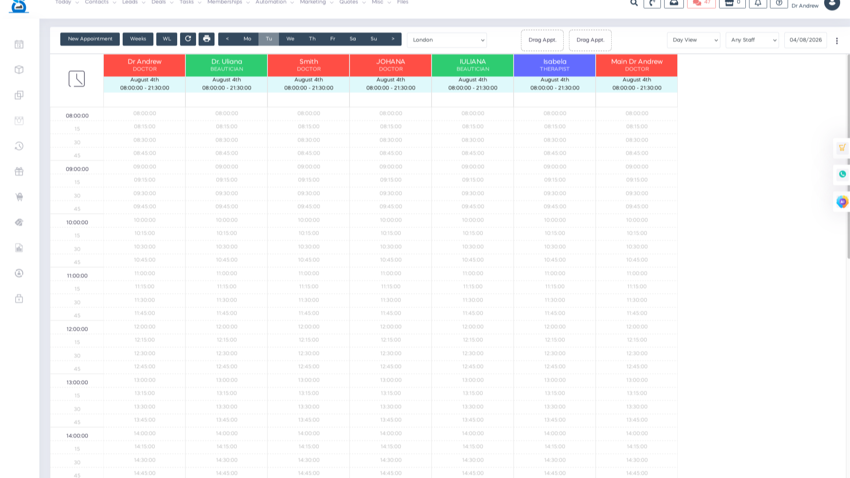
Task: Open the Contacts menu
Action: click(x=101, y=2)
